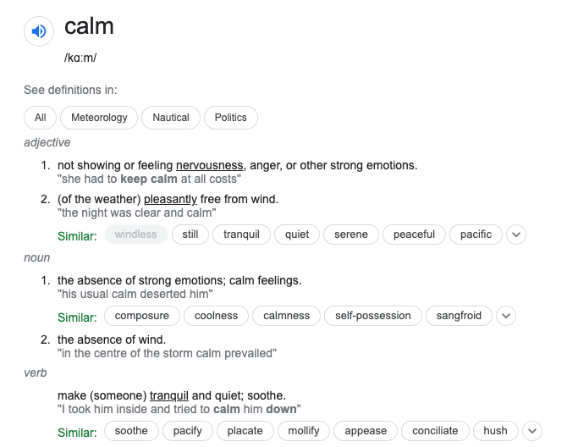Screen dimensions: 578x447
Task: Expand more adjective synonyms after pacific
Action: (517, 235)
